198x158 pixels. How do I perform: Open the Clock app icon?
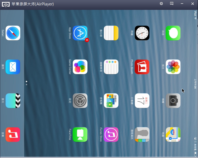click(x=142, y=33)
